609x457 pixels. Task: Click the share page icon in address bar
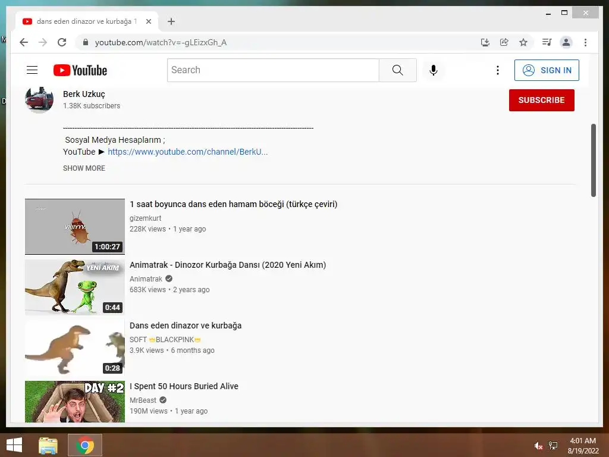pos(504,42)
